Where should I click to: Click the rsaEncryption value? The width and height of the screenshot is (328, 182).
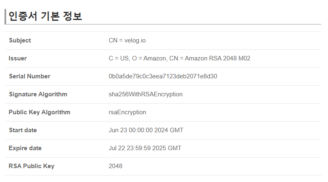coord(127,112)
